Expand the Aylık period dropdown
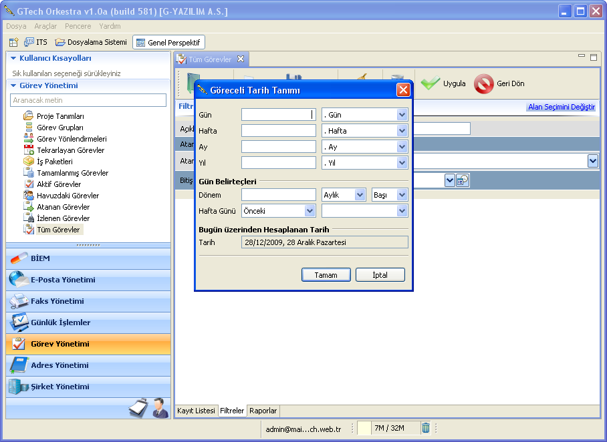The width and height of the screenshot is (607, 442). click(360, 195)
